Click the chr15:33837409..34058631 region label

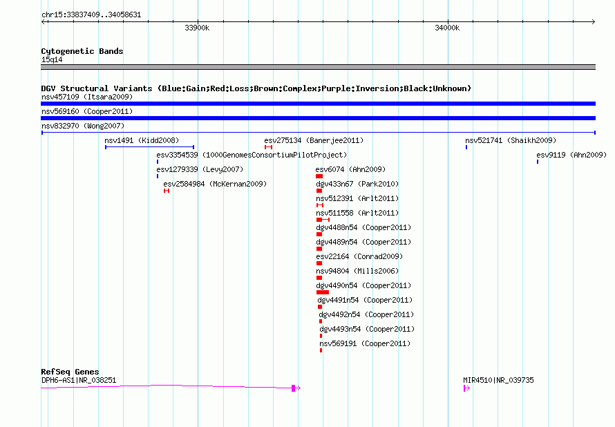point(91,15)
